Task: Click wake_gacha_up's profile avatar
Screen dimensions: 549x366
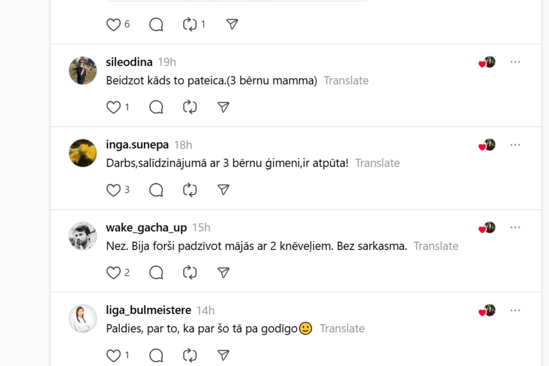Action: [83, 236]
